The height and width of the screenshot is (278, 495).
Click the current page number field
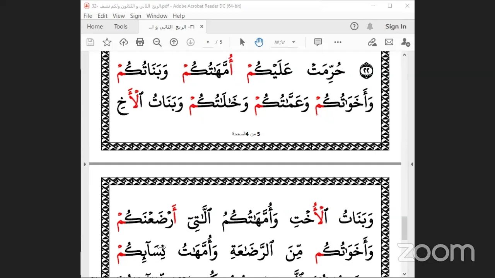pos(208,42)
